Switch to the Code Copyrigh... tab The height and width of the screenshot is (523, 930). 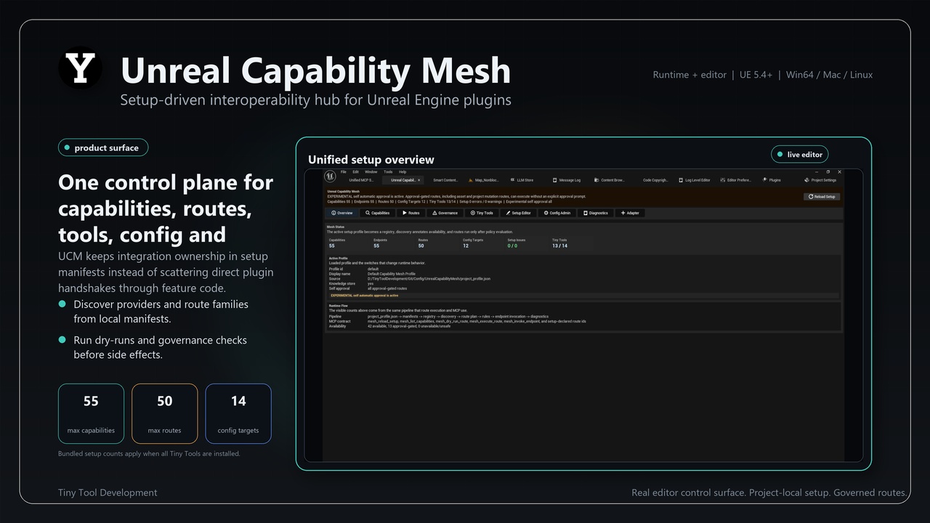pos(655,180)
